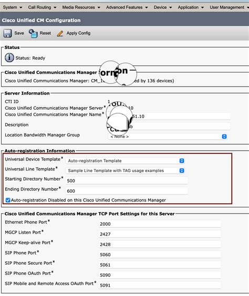Open the Call Routing menu
The image size is (249, 296).
tap(42, 7)
